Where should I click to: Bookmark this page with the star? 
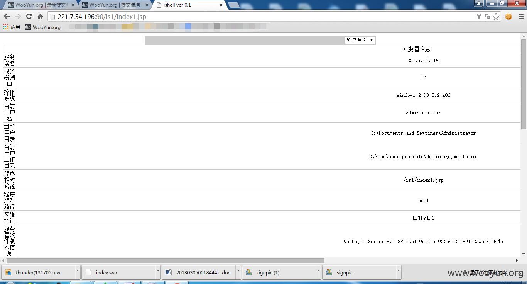click(x=496, y=16)
